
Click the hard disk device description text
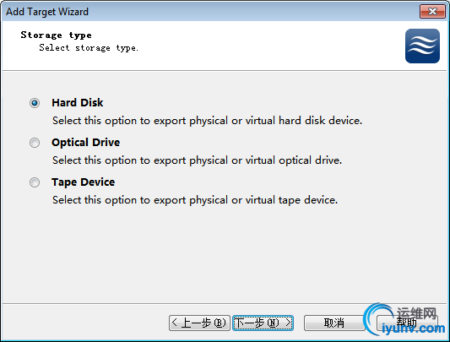[207, 121]
